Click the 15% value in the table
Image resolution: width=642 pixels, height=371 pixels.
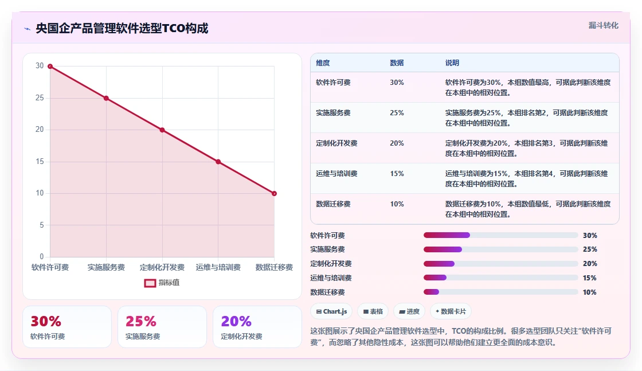point(397,174)
